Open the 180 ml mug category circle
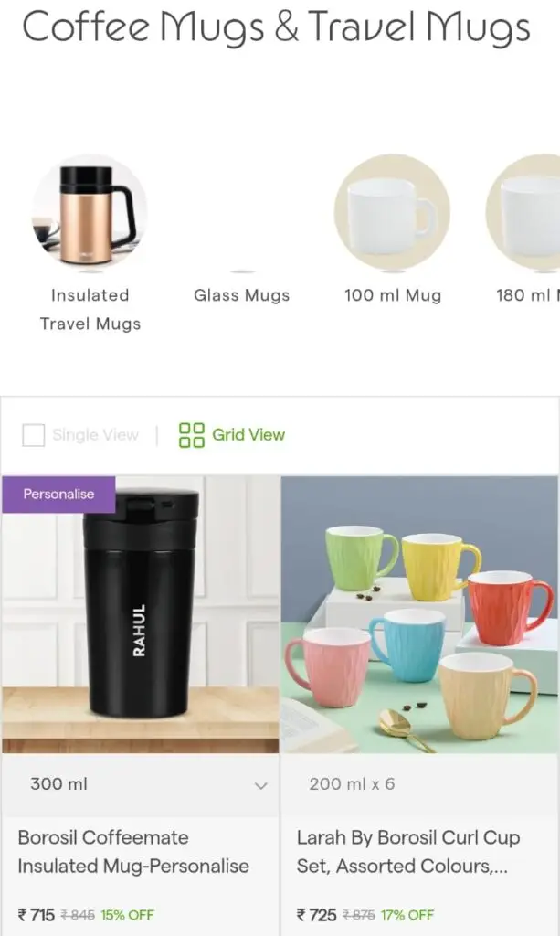The image size is (560, 936). pyautogui.click(x=523, y=212)
